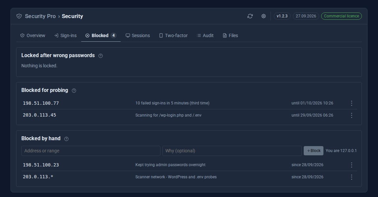Click 'until 01/10/2026 10:26' expiry
This screenshot has width=378, height=197.
tap(312, 103)
